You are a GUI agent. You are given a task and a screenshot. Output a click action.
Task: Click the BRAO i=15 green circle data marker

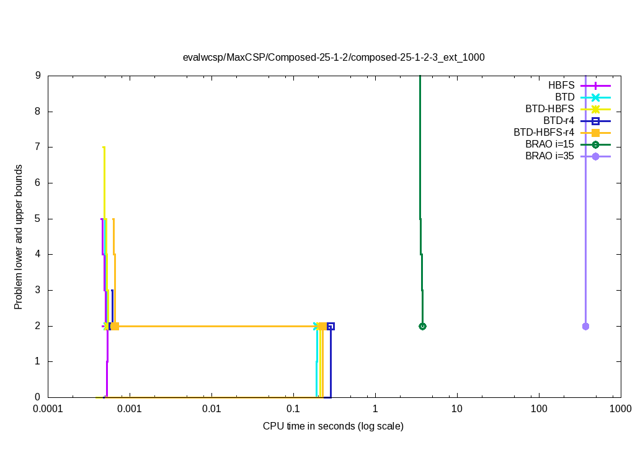tap(422, 326)
